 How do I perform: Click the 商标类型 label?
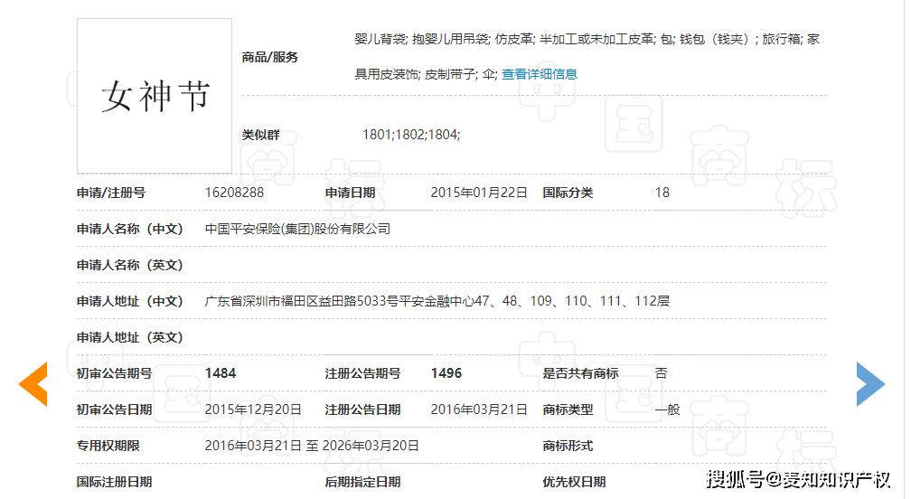click(568, 410)
